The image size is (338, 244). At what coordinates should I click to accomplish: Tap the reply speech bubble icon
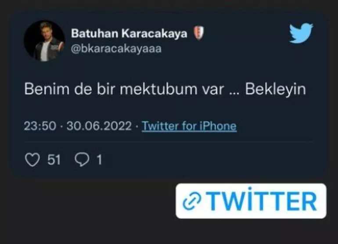tap(82, 159)
